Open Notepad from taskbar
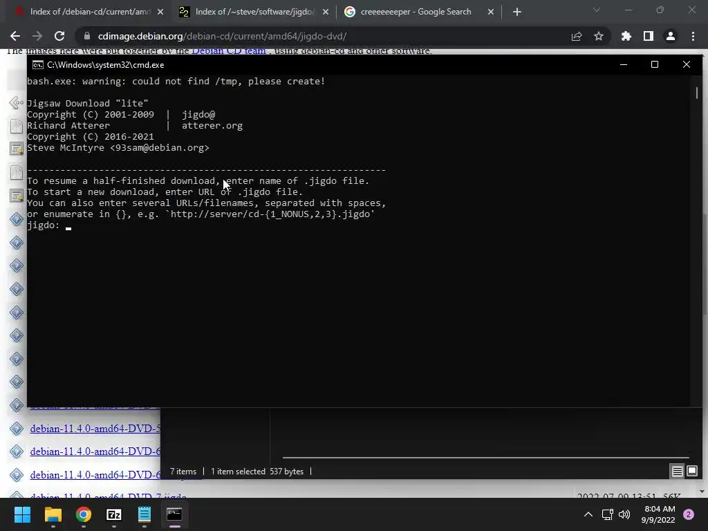Viewport: 708px width, 531px height. coord(144,514)
